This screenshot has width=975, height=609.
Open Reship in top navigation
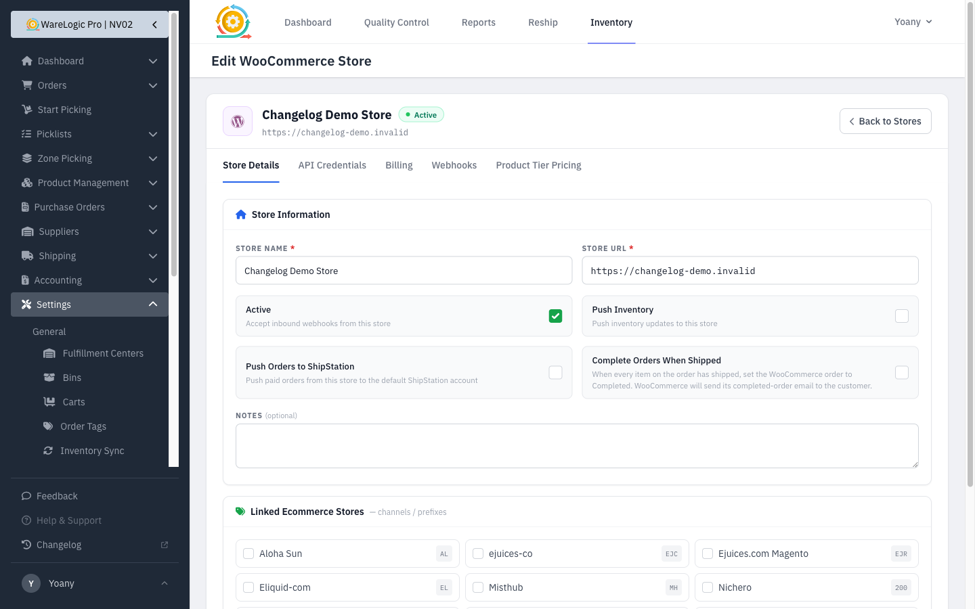coord(543,22)
